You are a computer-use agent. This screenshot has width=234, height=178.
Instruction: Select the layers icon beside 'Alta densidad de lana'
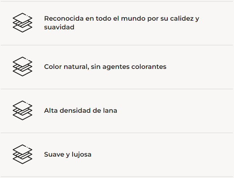pos(22,111)
